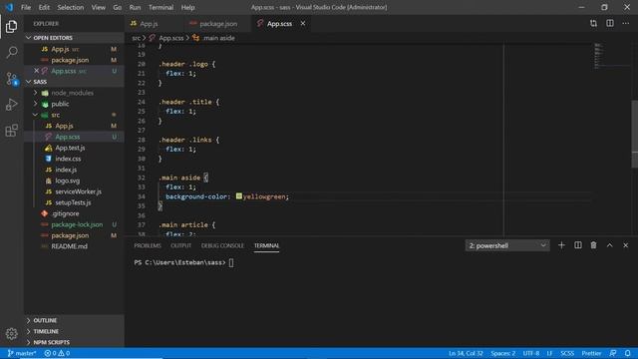Switch to the package.json editor tab
This screenshot has width=638, height=359.
pyautogui.click(x=217, y=24)
